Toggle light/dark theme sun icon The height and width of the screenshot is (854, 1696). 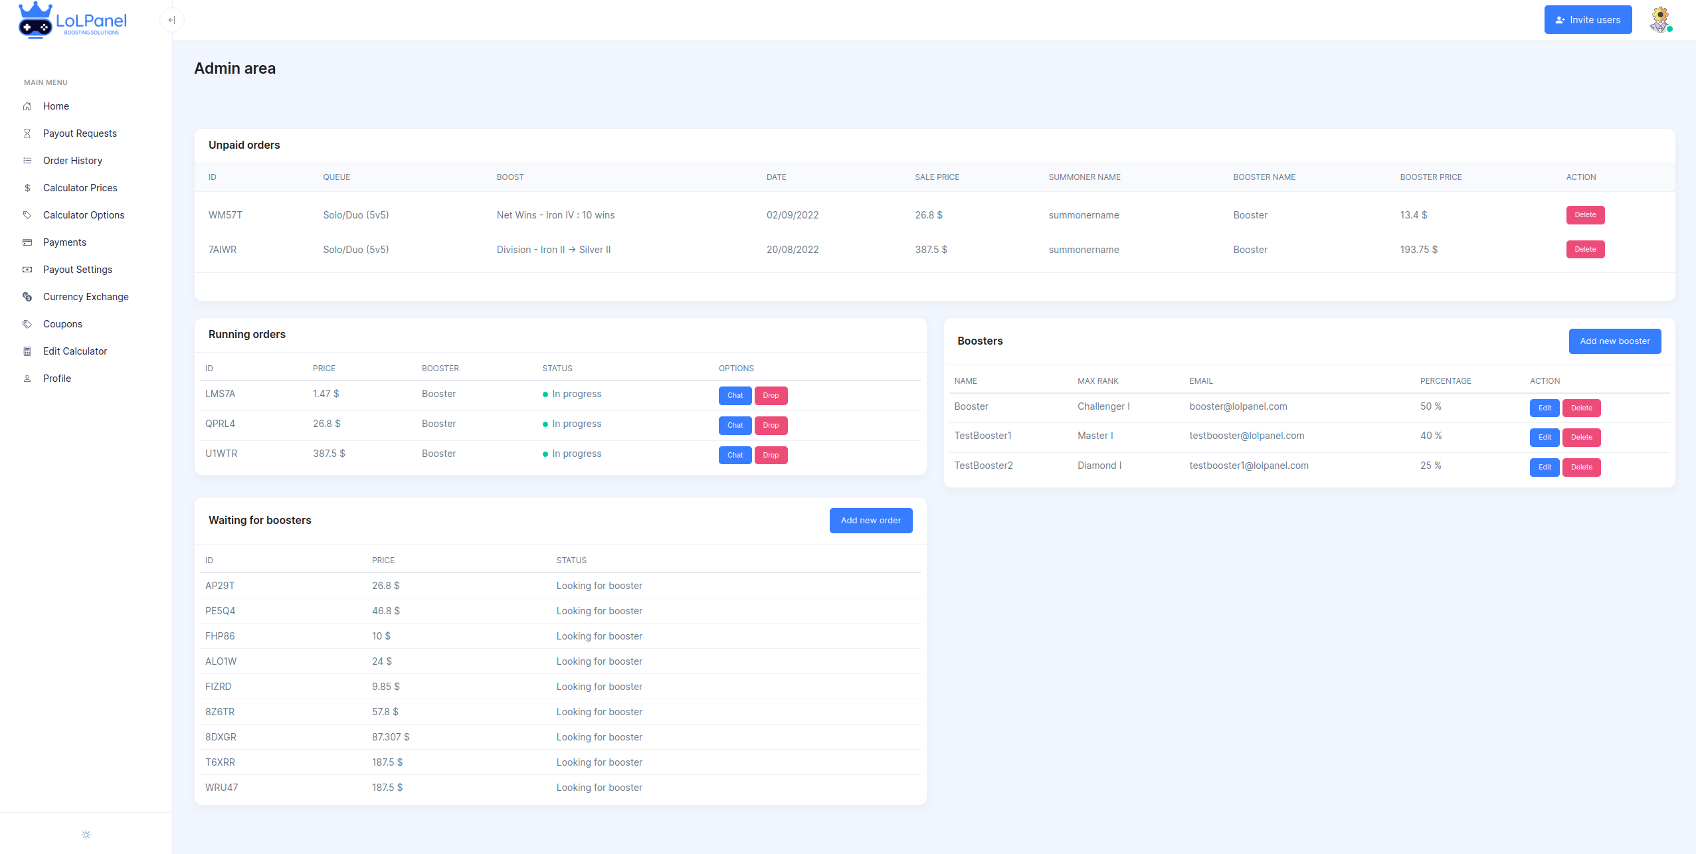pos(86,835)
